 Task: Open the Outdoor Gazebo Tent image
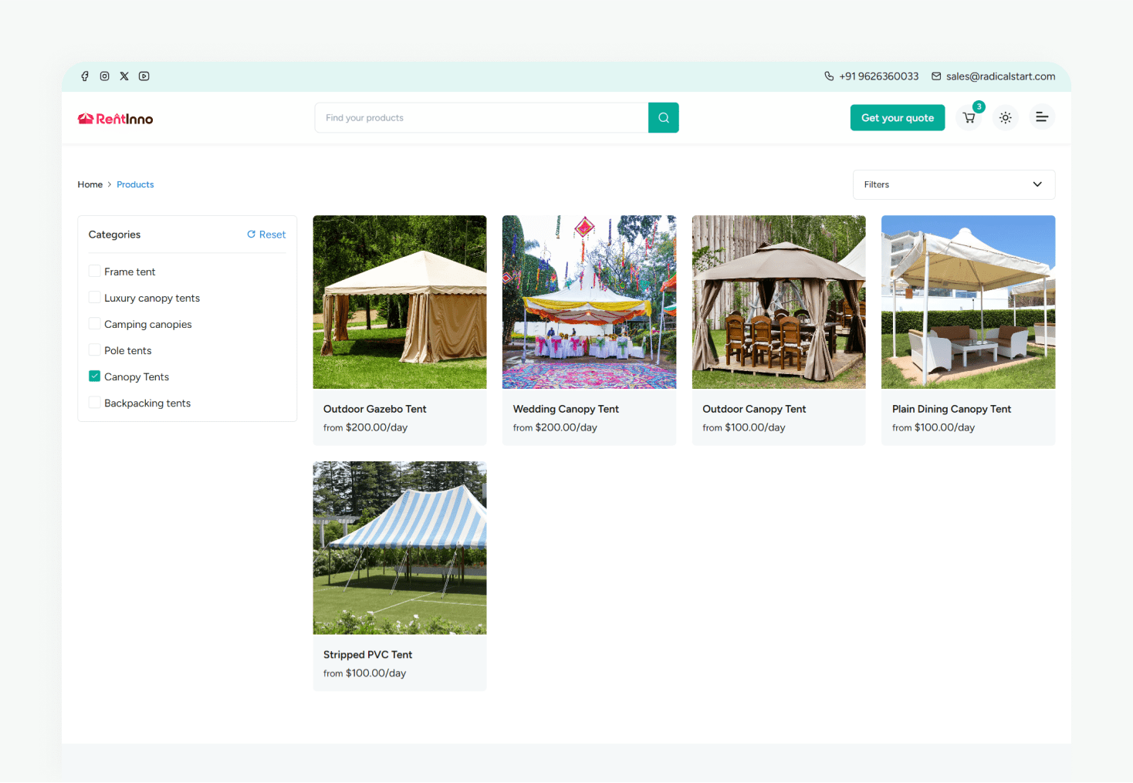coord(400,302)
